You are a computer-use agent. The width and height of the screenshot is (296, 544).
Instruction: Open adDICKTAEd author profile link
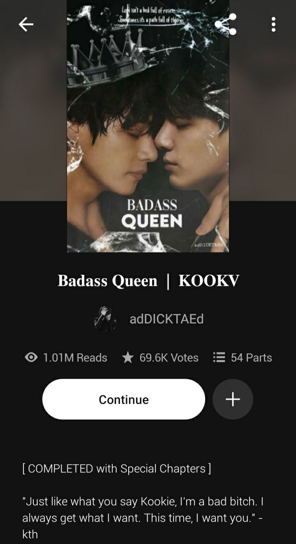(166, 319)
